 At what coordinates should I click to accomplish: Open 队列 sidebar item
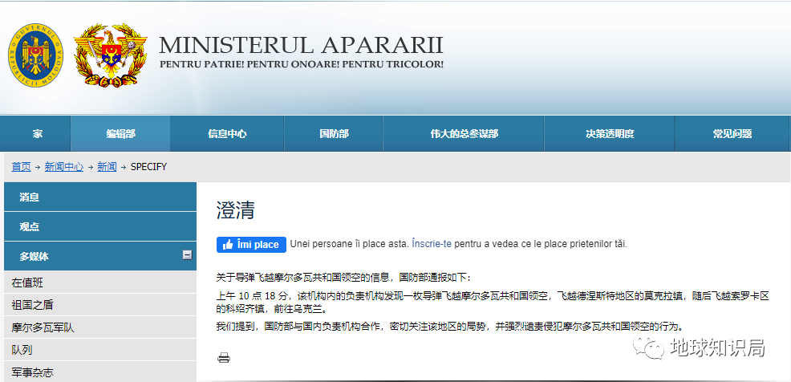(100, 350)
